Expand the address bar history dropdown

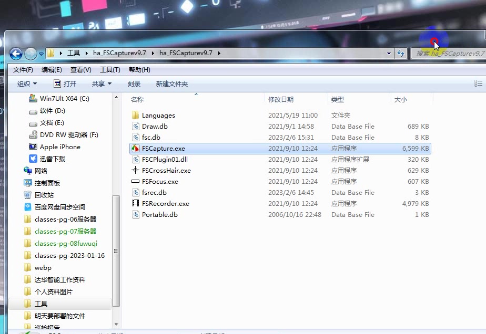coord(389,54)
